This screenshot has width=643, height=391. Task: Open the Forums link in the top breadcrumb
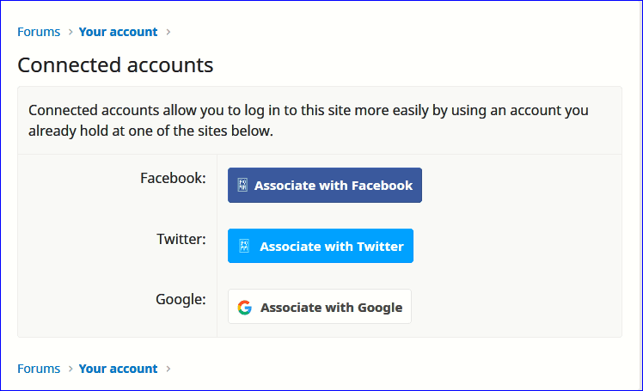[x=39, y=32]
